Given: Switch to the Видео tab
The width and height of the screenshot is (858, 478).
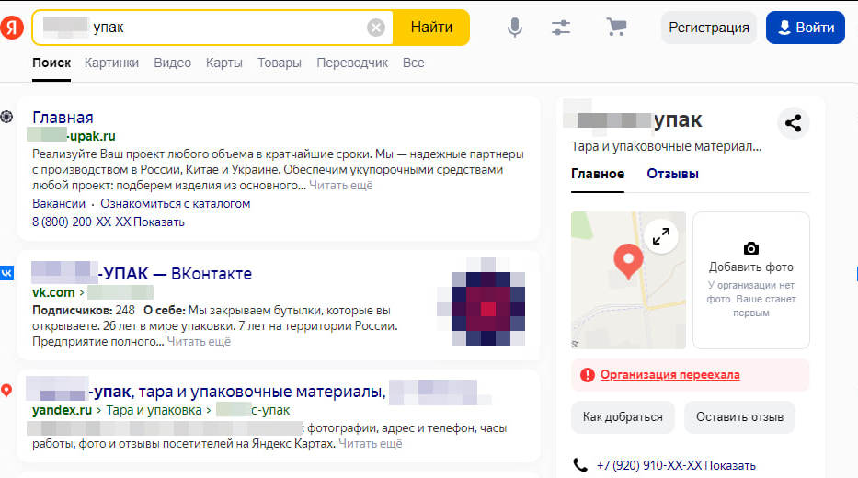Looking at the screenshot, I should (172, 63).
